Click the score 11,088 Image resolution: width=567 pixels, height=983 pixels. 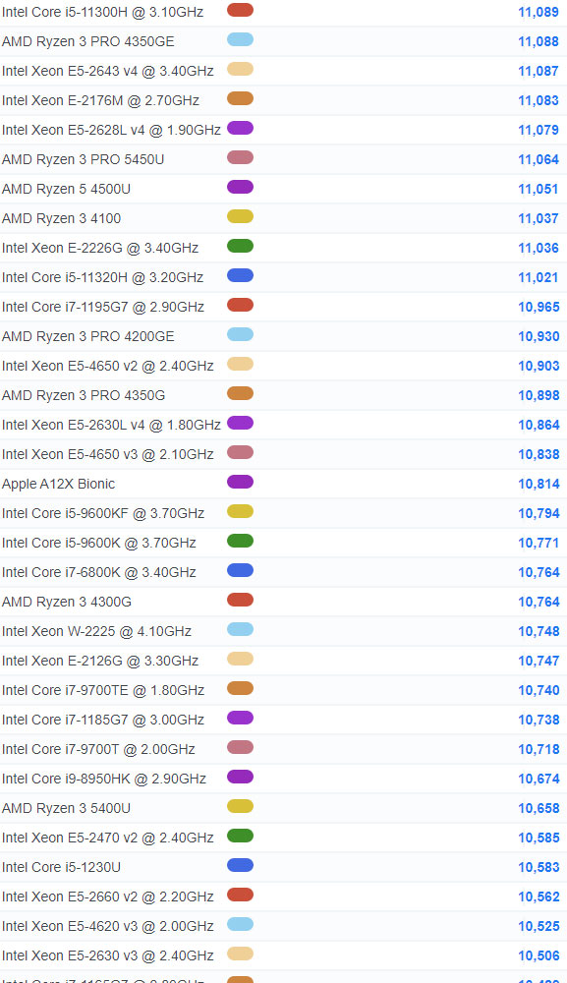539,41
